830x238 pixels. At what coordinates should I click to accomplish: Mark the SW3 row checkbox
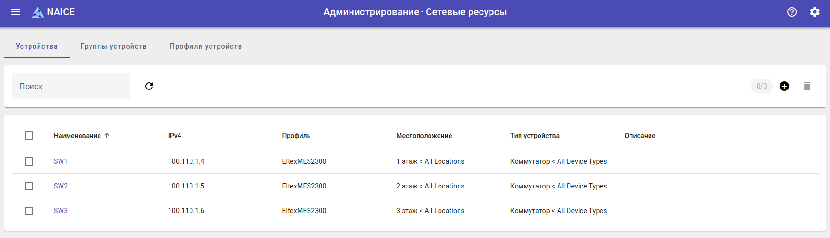(x=29, y=211)
